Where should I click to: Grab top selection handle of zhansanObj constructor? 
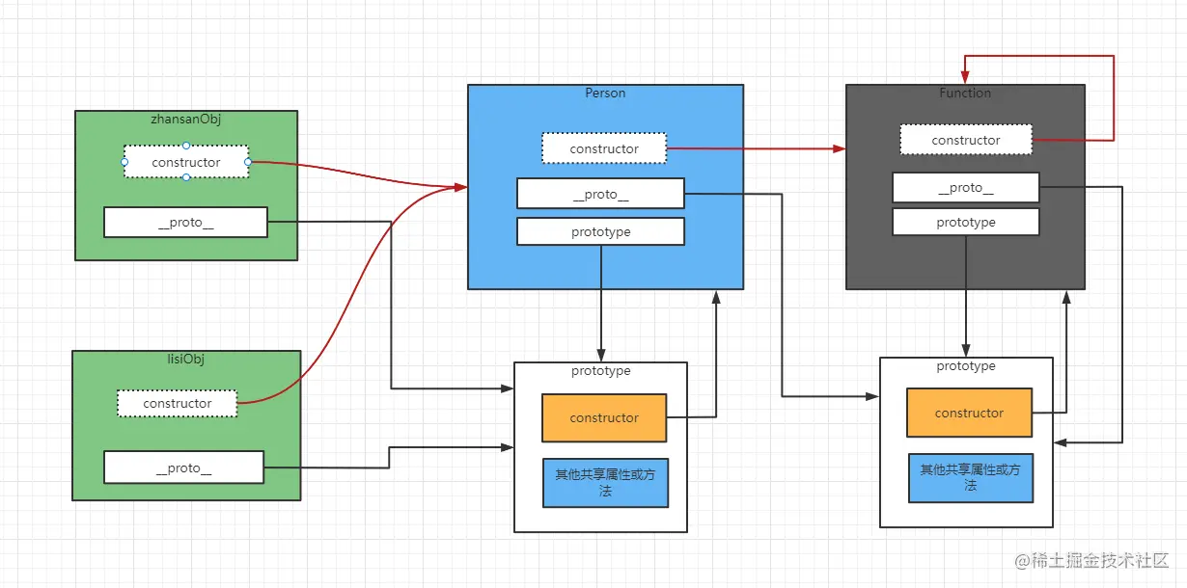pos(186,146)
